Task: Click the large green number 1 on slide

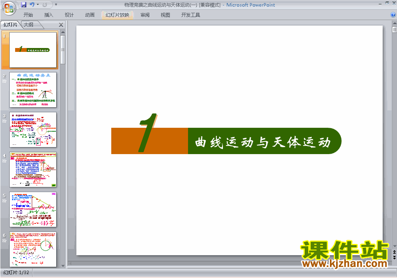Action: click(148, 133)
